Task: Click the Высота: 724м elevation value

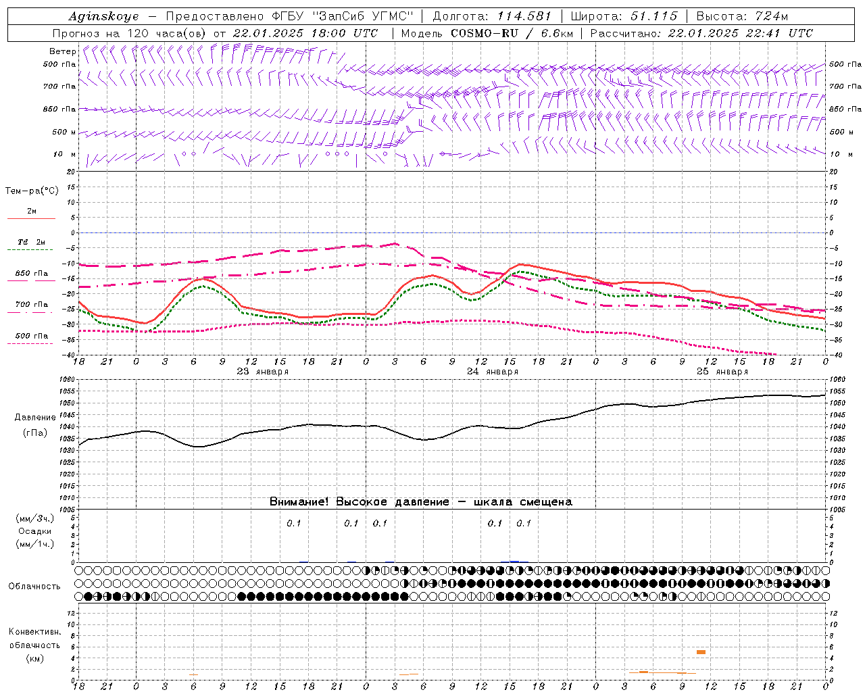Action: 742,16
